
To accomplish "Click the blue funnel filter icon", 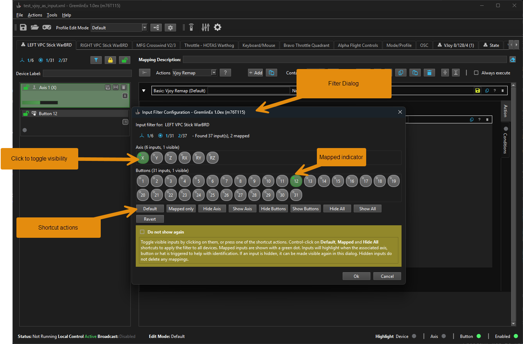I will [96, 60].
